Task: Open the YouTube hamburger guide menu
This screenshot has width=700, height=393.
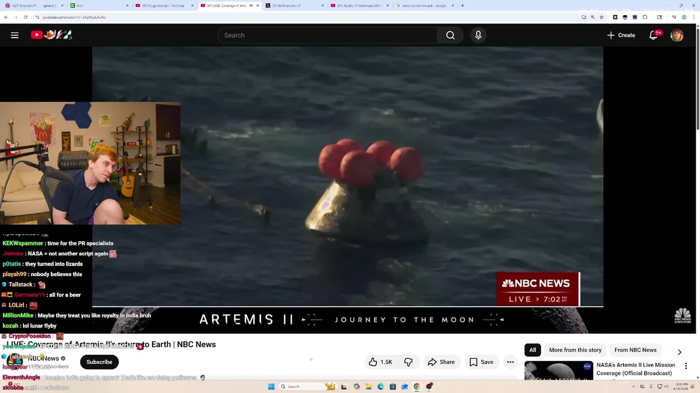Action: 15,35
